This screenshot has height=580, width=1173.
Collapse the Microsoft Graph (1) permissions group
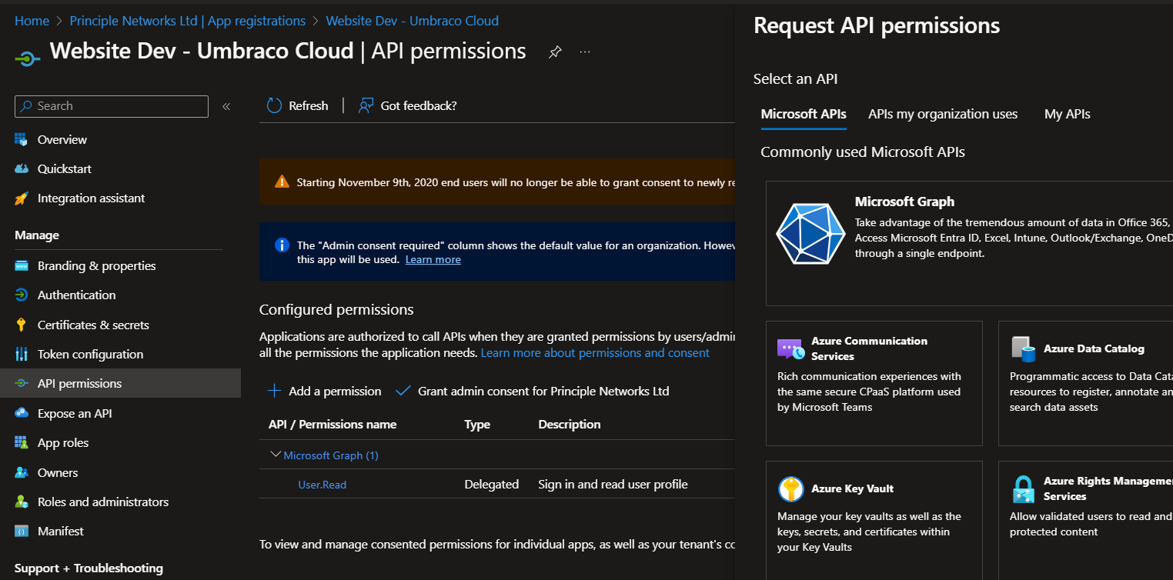[x=276, y=455]
